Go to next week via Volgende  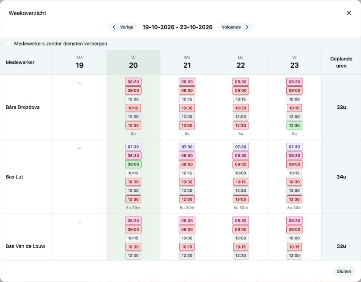[235, 27]
